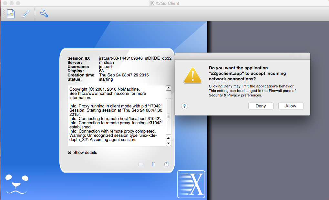Click server name 'mrclean'
This screenshot has width=329, height=200.
coord(106,63)
